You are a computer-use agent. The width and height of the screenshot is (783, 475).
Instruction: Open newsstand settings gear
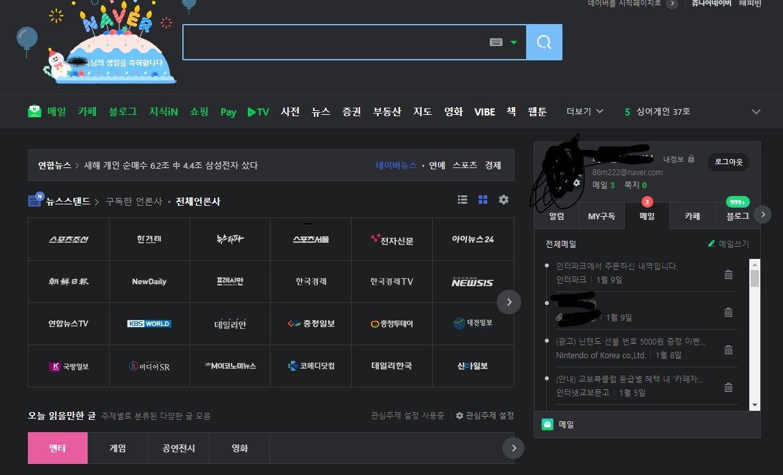(x=503, y=200)
